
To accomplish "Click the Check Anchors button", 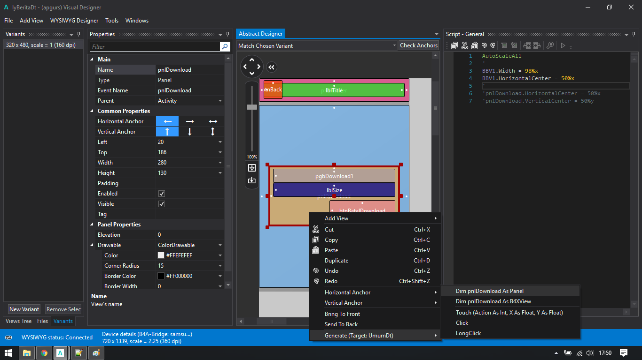I will tap(418, 45).
